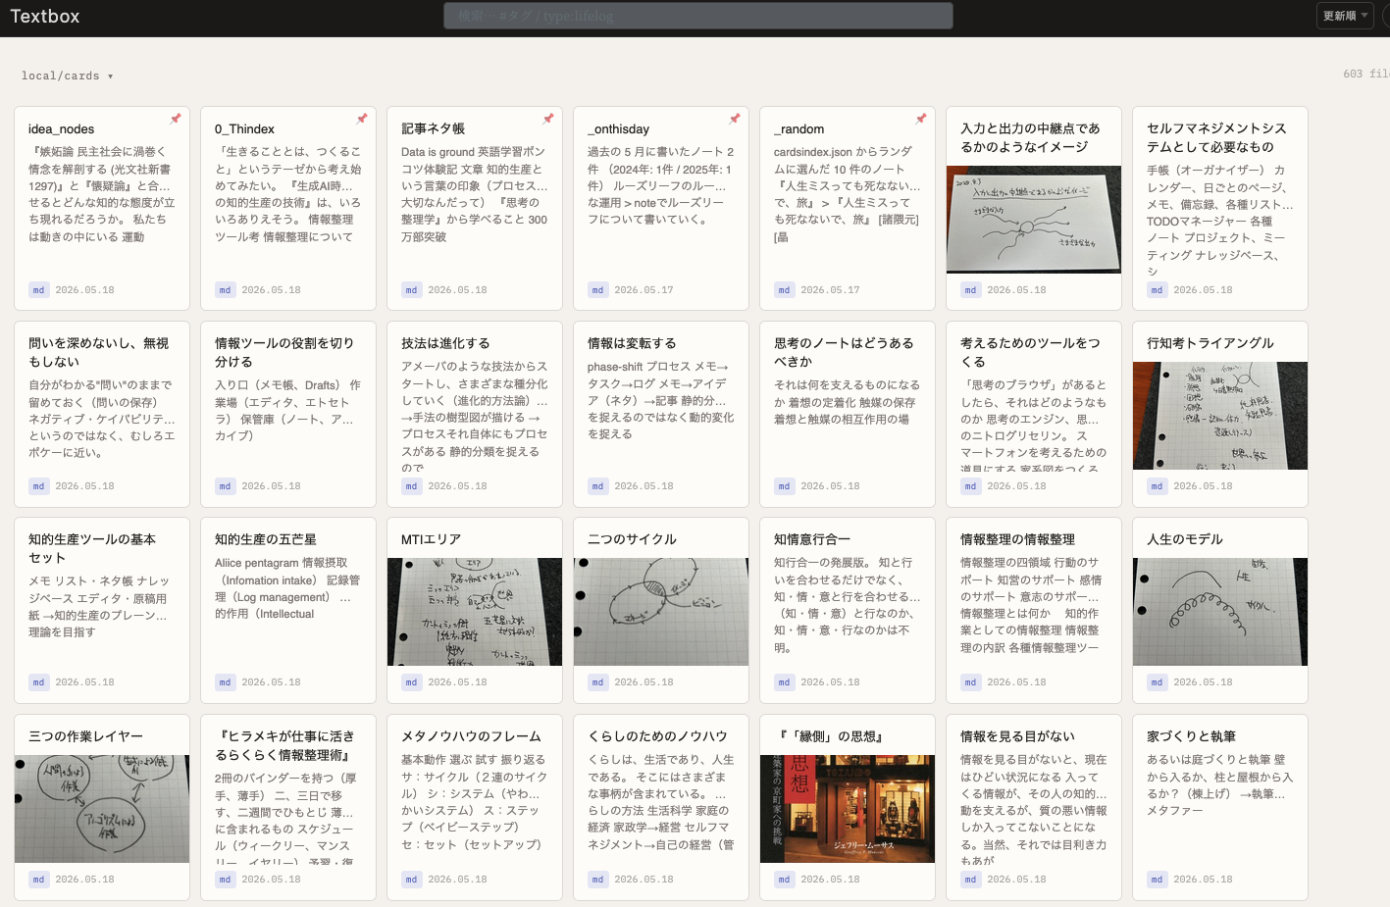Open 思考のノートはどうあるべきか card title

[x=844, y=352]
